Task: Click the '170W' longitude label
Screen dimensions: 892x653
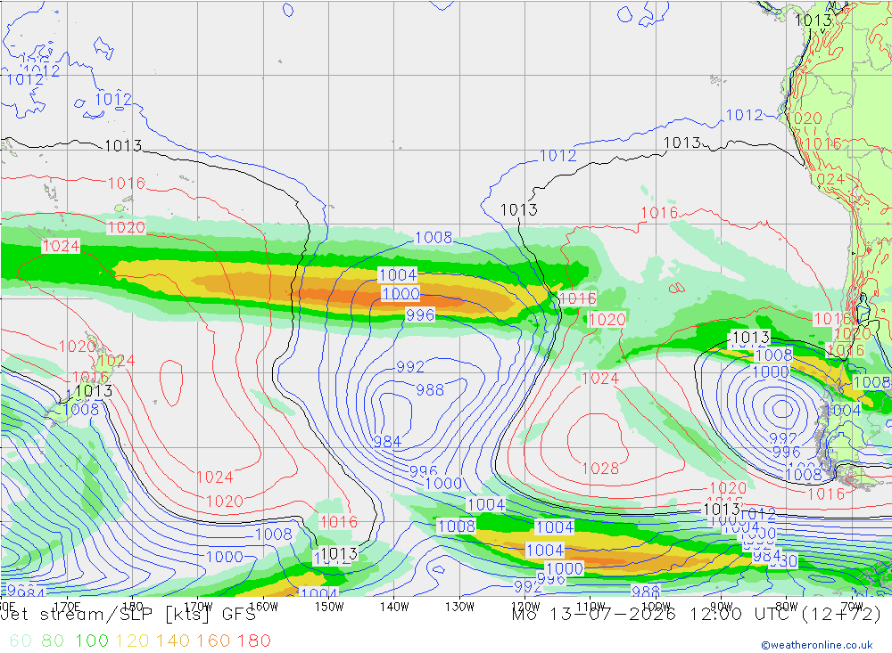Action: coord(198,607)
